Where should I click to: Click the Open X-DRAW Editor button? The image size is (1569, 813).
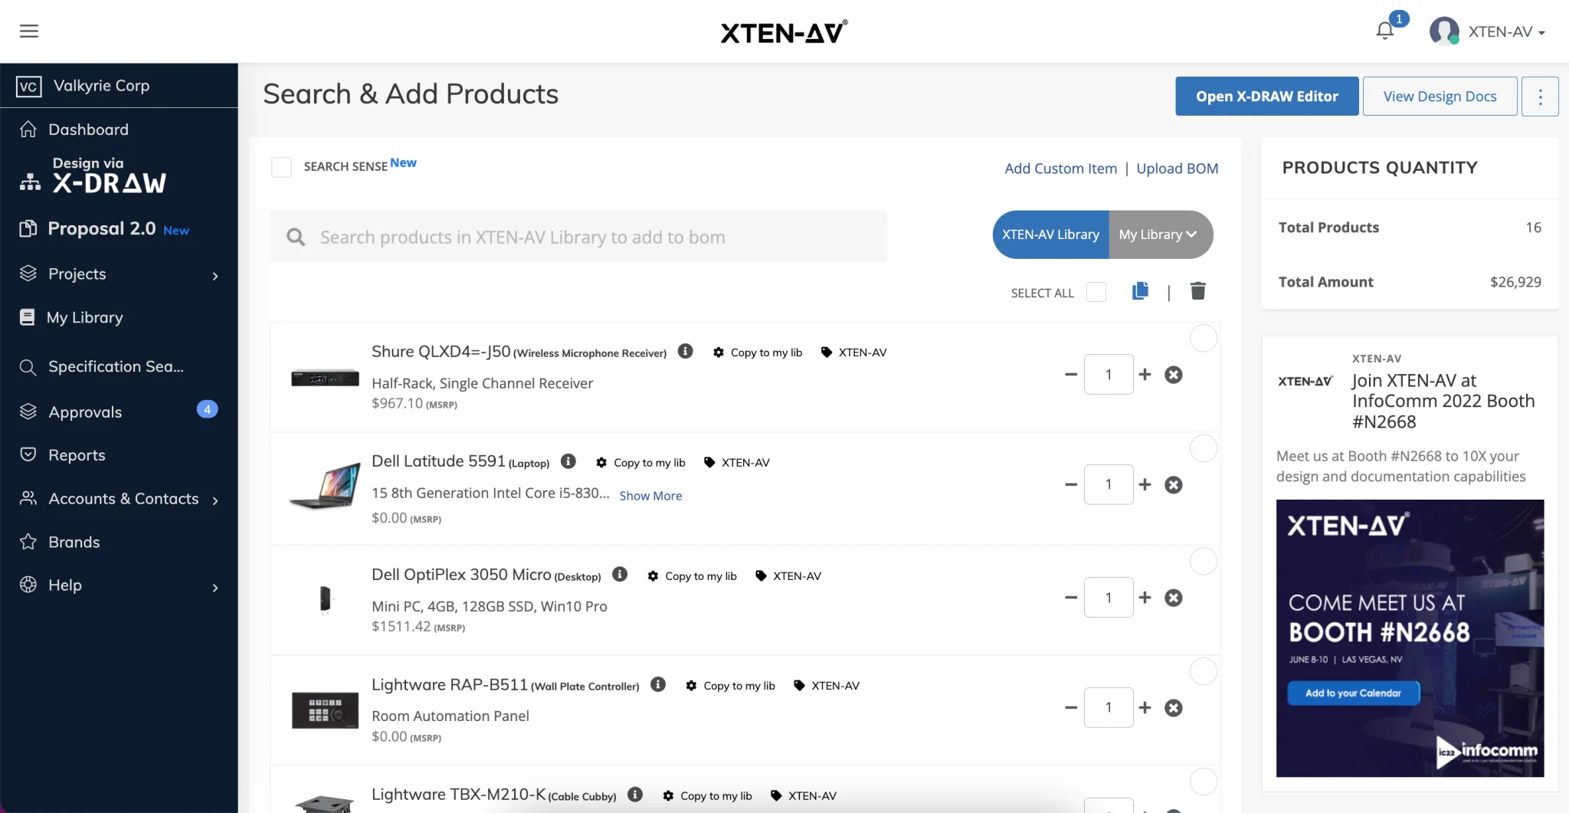point(1266,97)
